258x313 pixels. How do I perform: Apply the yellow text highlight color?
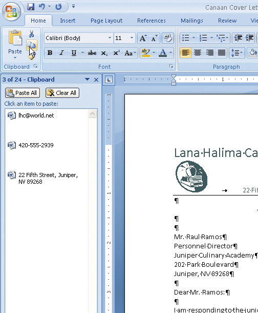[x=146, y=53]
